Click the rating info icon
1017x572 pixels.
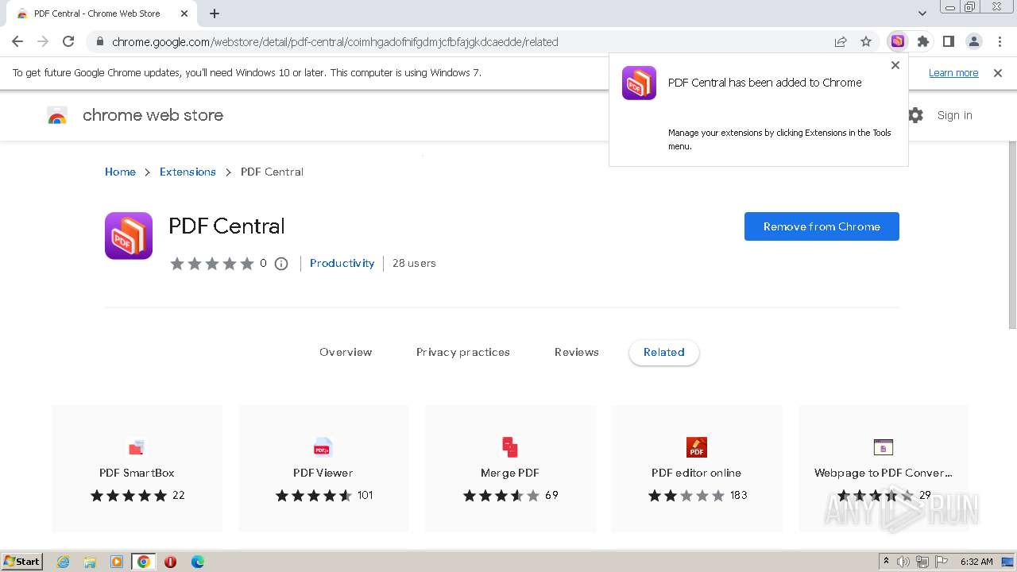[281, 264]
